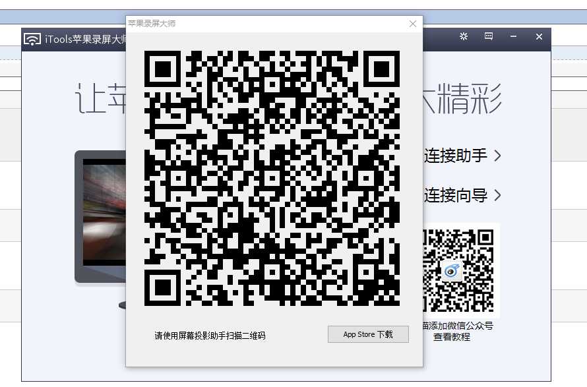
Task: Click the 查看教程 text under the QR code
Action: 452,337
